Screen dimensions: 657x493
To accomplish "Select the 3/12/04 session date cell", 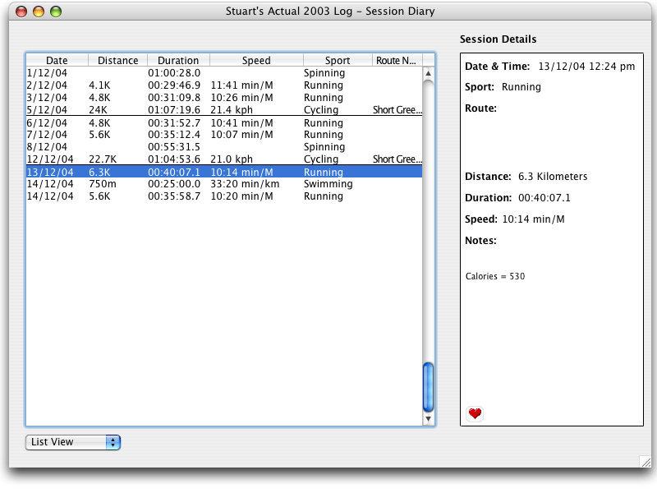I will click(x=47, y=97).
